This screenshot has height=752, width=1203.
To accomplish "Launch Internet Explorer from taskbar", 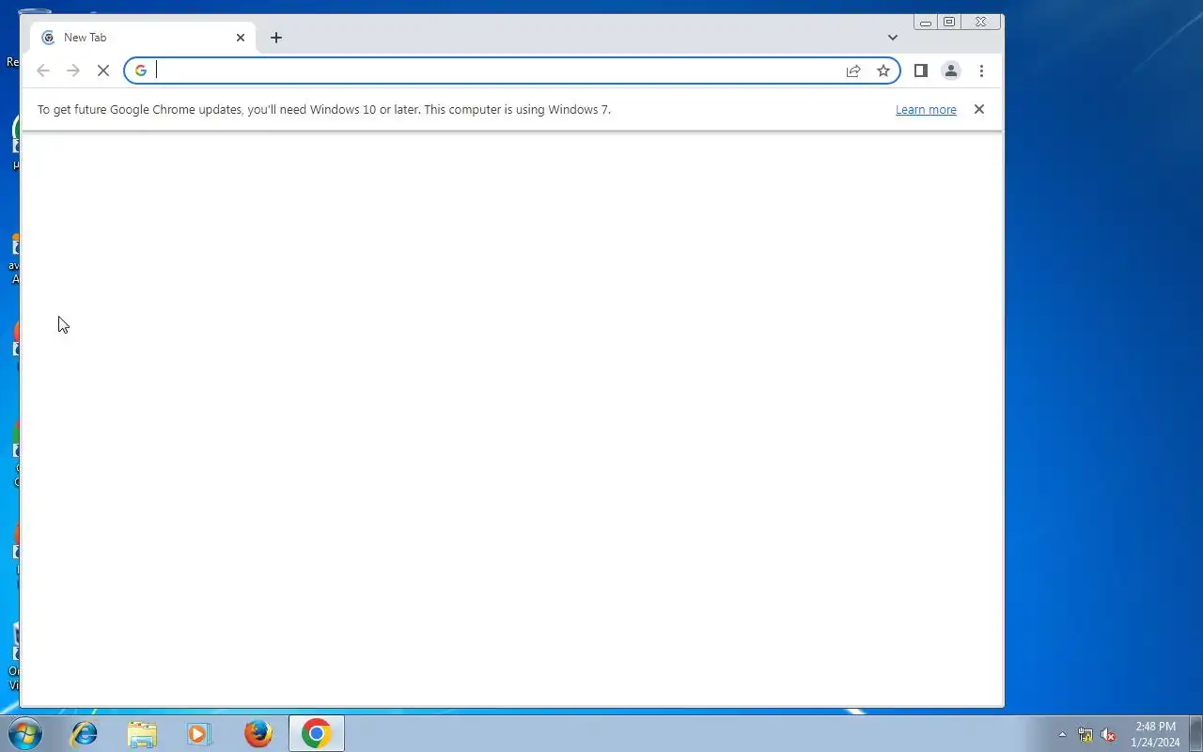I will (85, 733).
